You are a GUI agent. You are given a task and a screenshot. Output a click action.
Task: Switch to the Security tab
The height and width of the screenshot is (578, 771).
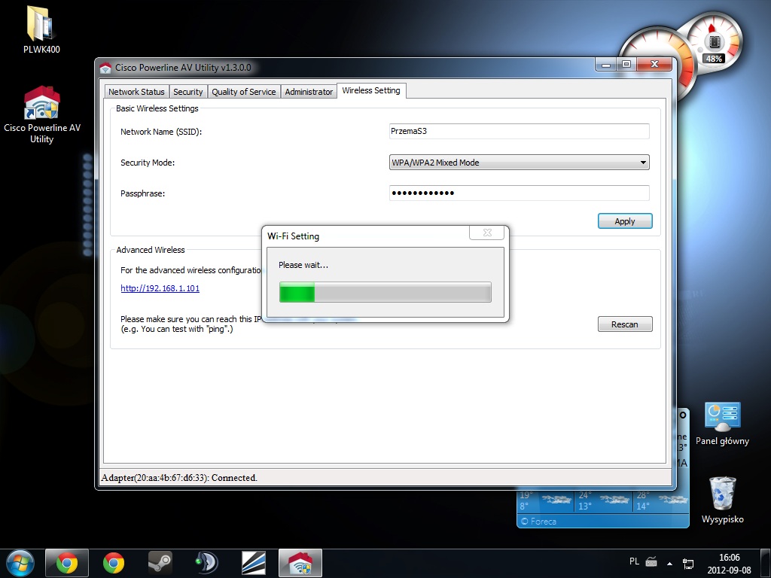click(x=187, y=91)
